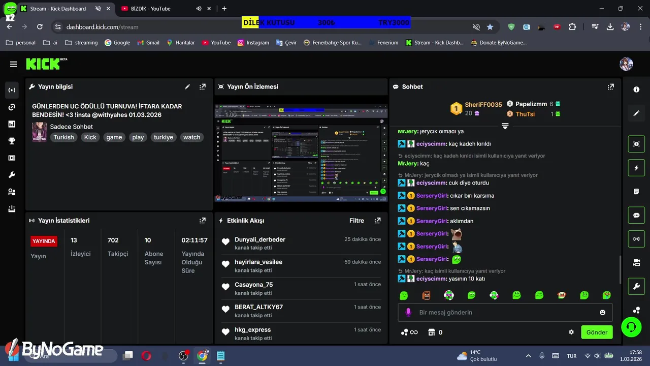Switch to the BİZDİK - YouTube tab
The height and width of the screenshot is (366, 650).
pyautogui.click(x=150, y=9)
